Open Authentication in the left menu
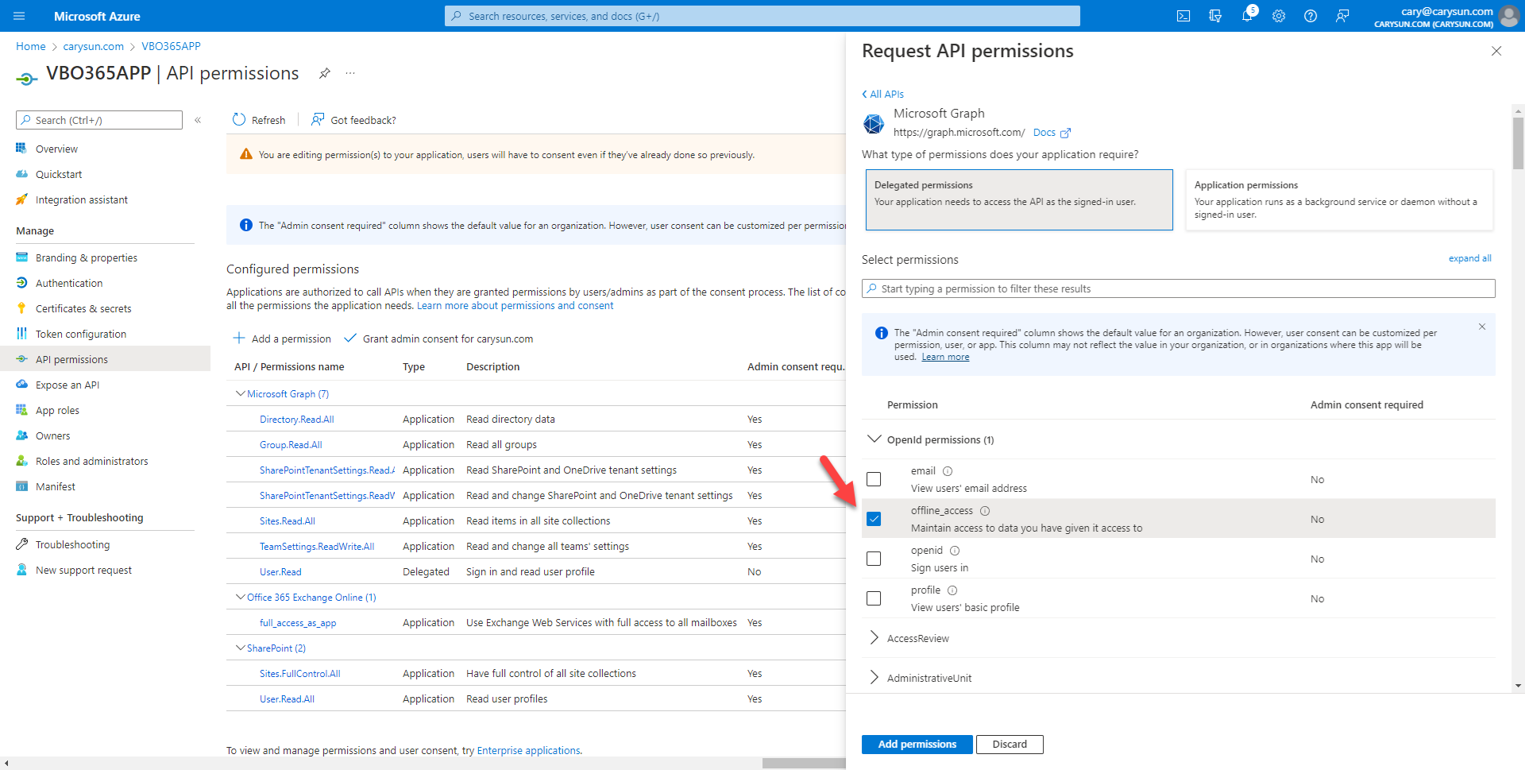1525x770 pixels. pyautogui.click(x=69, y=283)
